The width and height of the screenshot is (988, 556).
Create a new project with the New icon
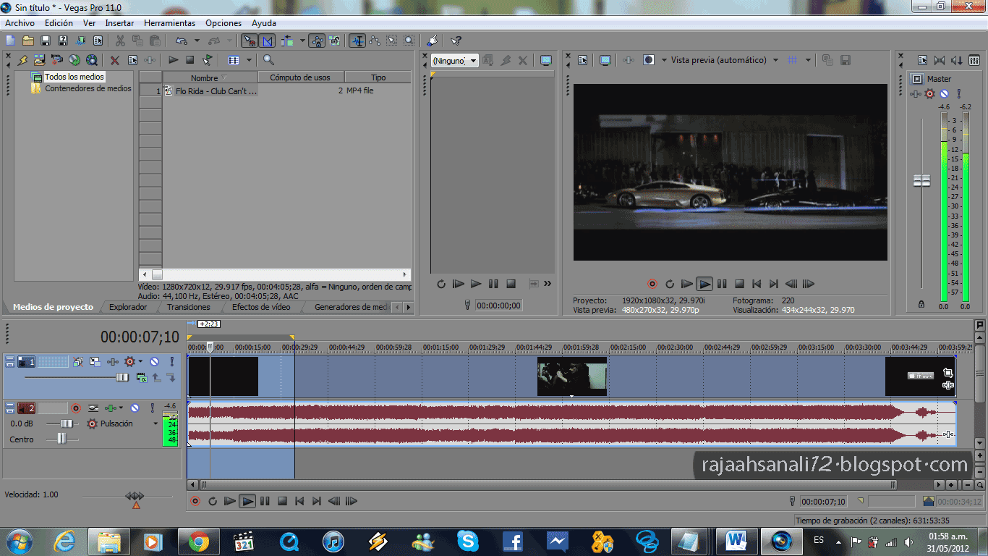11,41
